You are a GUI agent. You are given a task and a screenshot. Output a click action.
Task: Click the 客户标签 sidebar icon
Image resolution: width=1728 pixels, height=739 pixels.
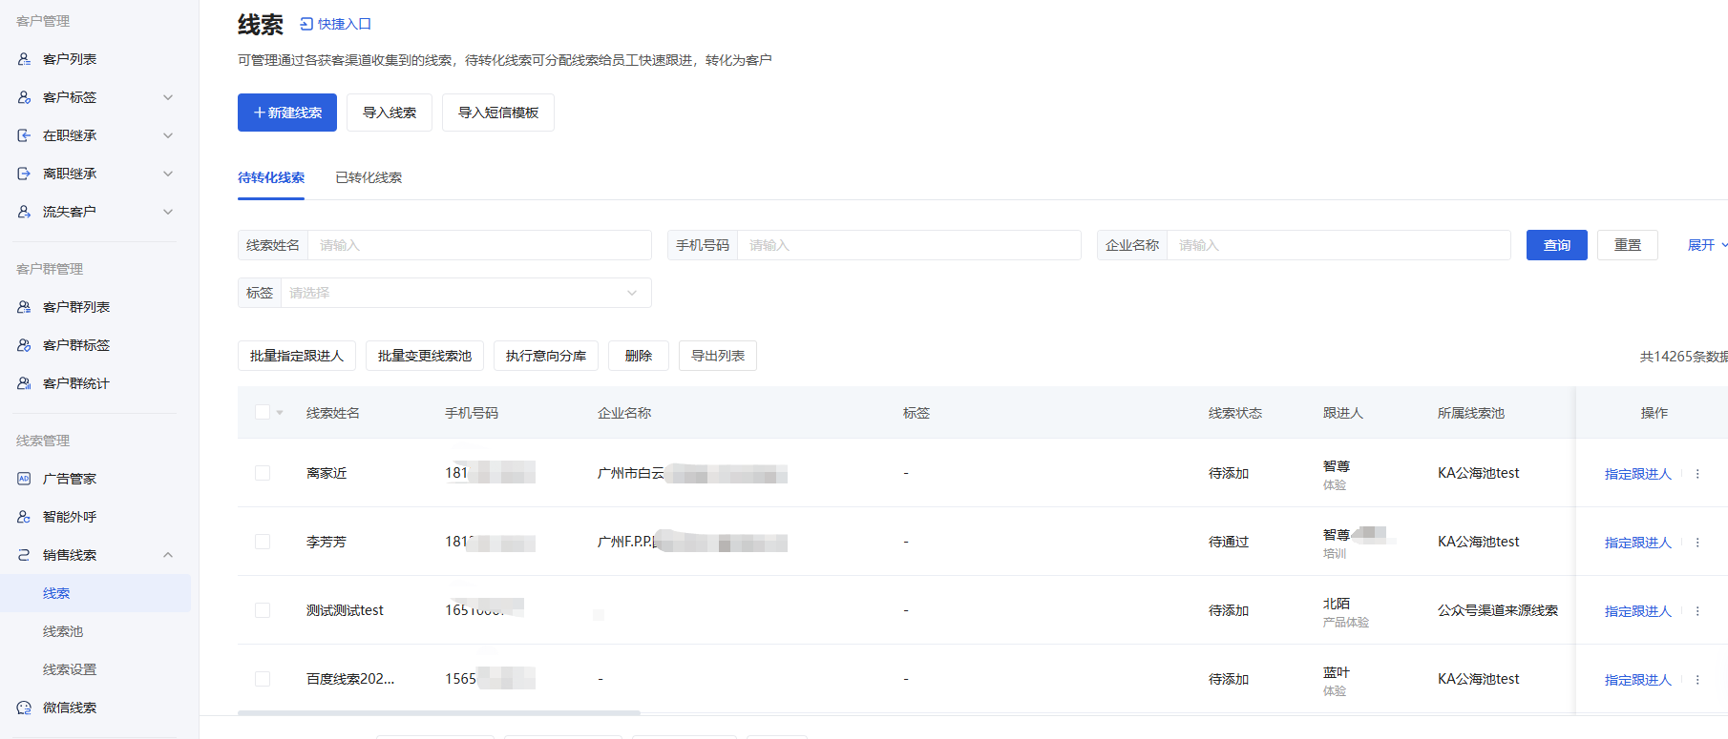24,97
